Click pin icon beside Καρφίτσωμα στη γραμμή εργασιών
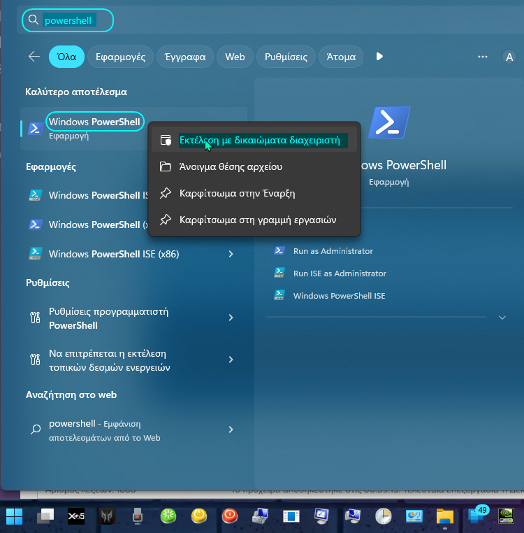 coord(166,220)
